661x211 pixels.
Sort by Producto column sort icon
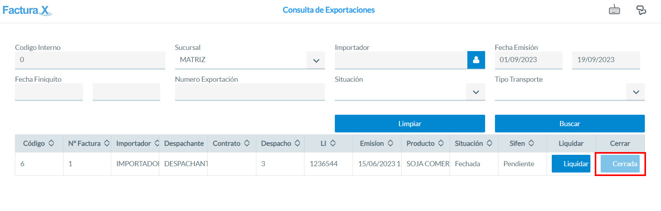point(441,143)
